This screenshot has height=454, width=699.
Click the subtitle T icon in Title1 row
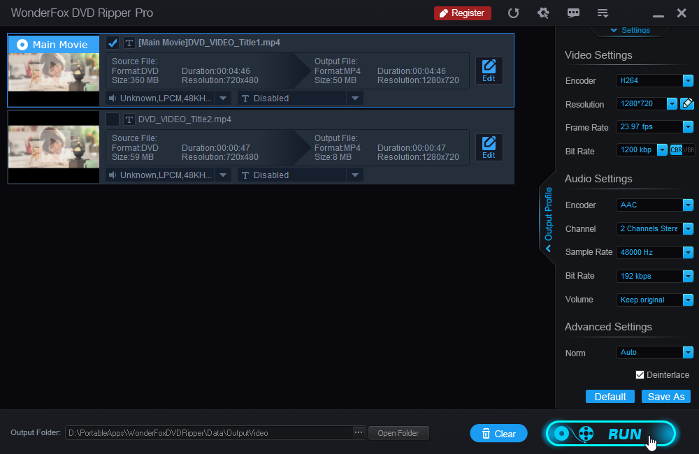pyautogui.click(x=245, y=98)
